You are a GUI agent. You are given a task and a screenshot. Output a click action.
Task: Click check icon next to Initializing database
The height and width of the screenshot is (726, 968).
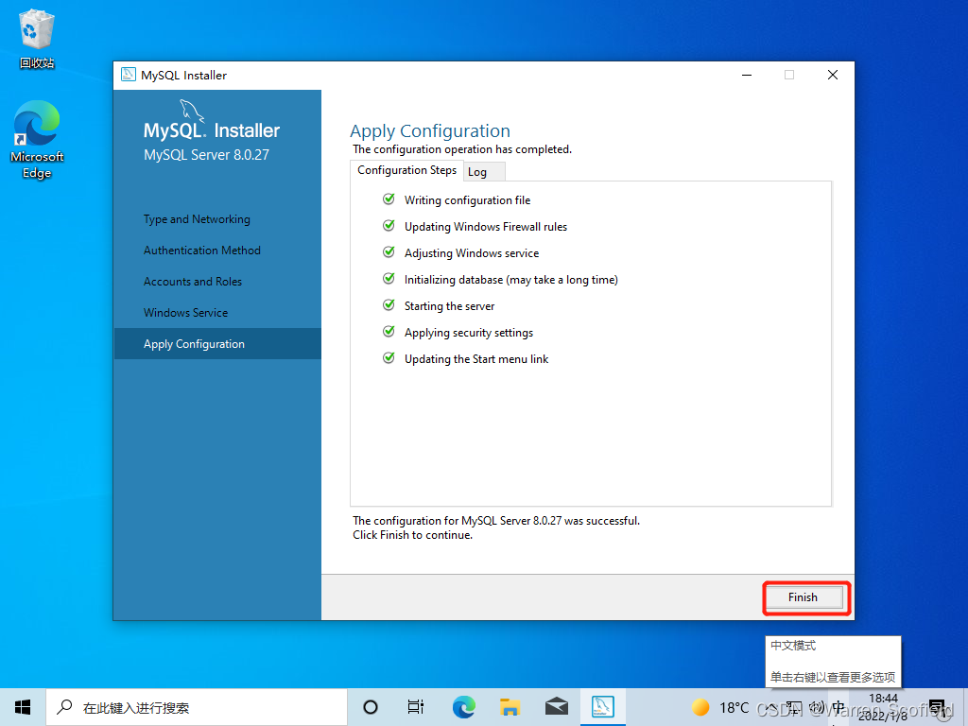389,279
